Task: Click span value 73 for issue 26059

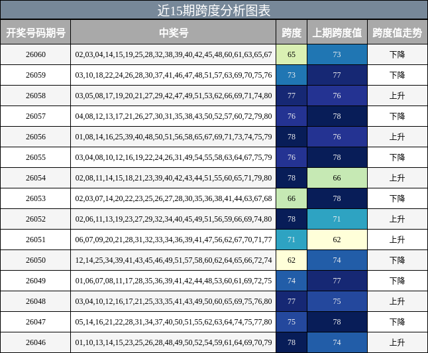Action: (292, 75)
